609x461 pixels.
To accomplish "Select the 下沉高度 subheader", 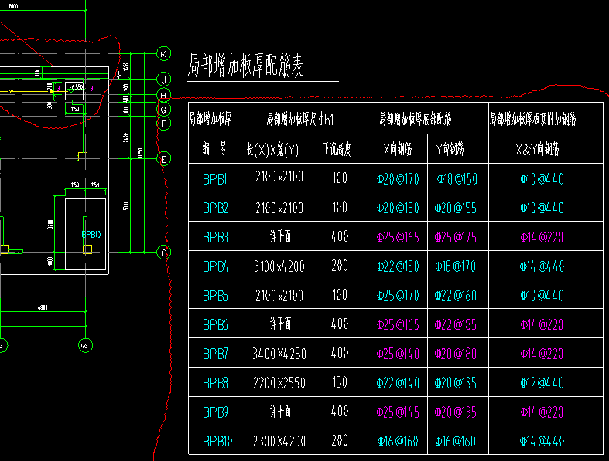I will click(337, 149).
